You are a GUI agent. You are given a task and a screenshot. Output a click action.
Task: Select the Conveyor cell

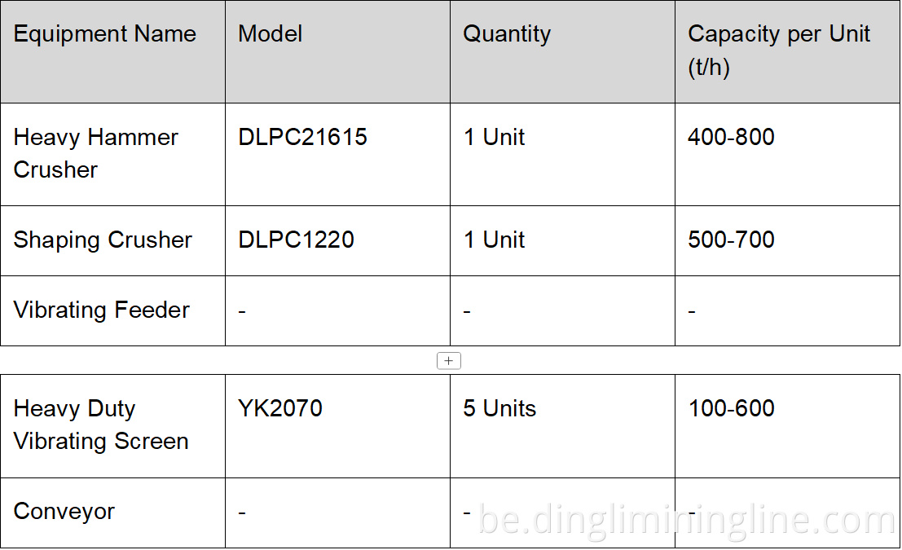112,512
